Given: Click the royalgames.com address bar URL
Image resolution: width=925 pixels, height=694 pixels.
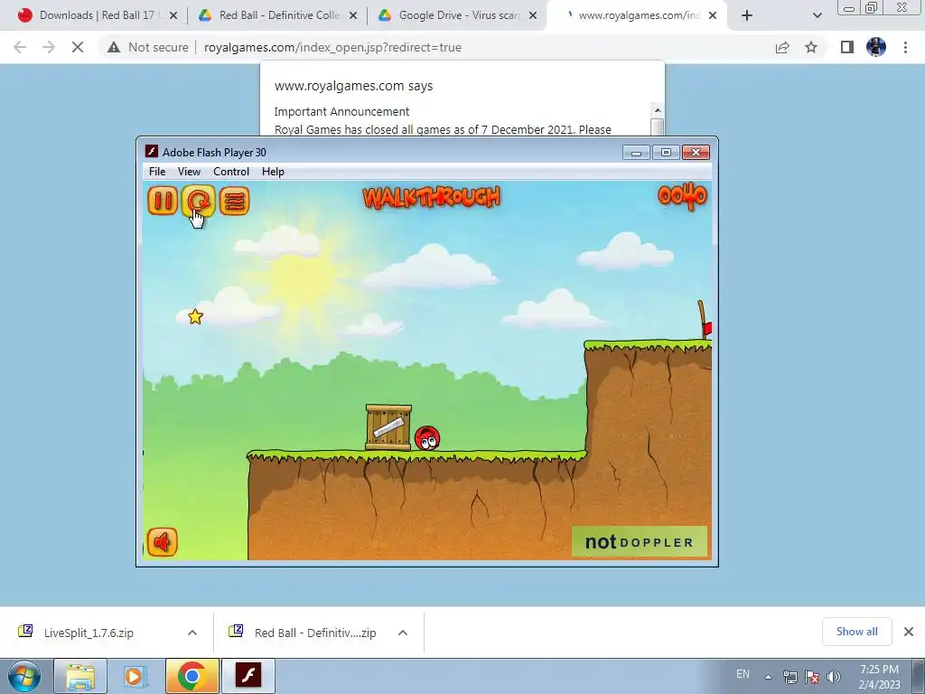Looking at the screenshot, I should (x=332, y=47).
